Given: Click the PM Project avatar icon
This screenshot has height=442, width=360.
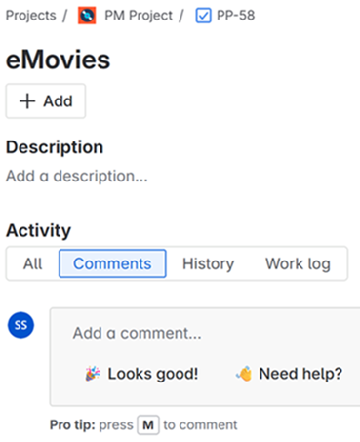Looking at the screenshot, I should [87, 16].
